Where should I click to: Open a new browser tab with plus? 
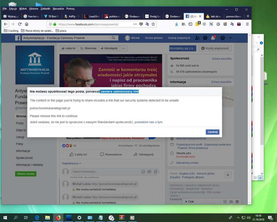pyautogui.click(x=248, y=16)
